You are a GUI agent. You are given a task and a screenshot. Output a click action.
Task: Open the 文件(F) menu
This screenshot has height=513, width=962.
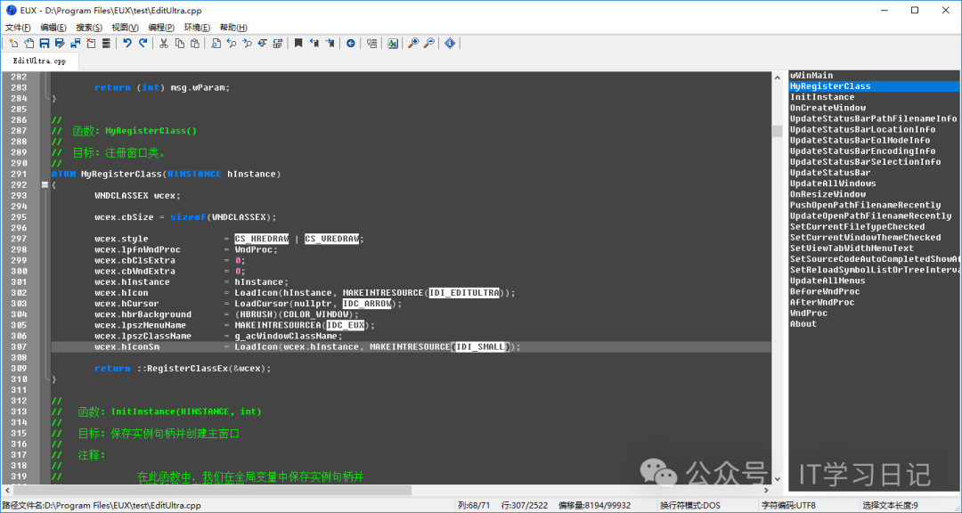click(18, 28)
